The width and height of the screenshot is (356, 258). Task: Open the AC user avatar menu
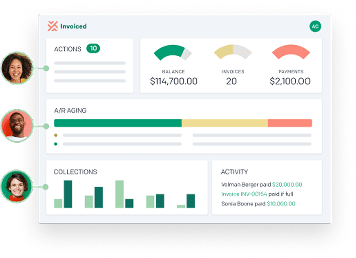(315, 26)
